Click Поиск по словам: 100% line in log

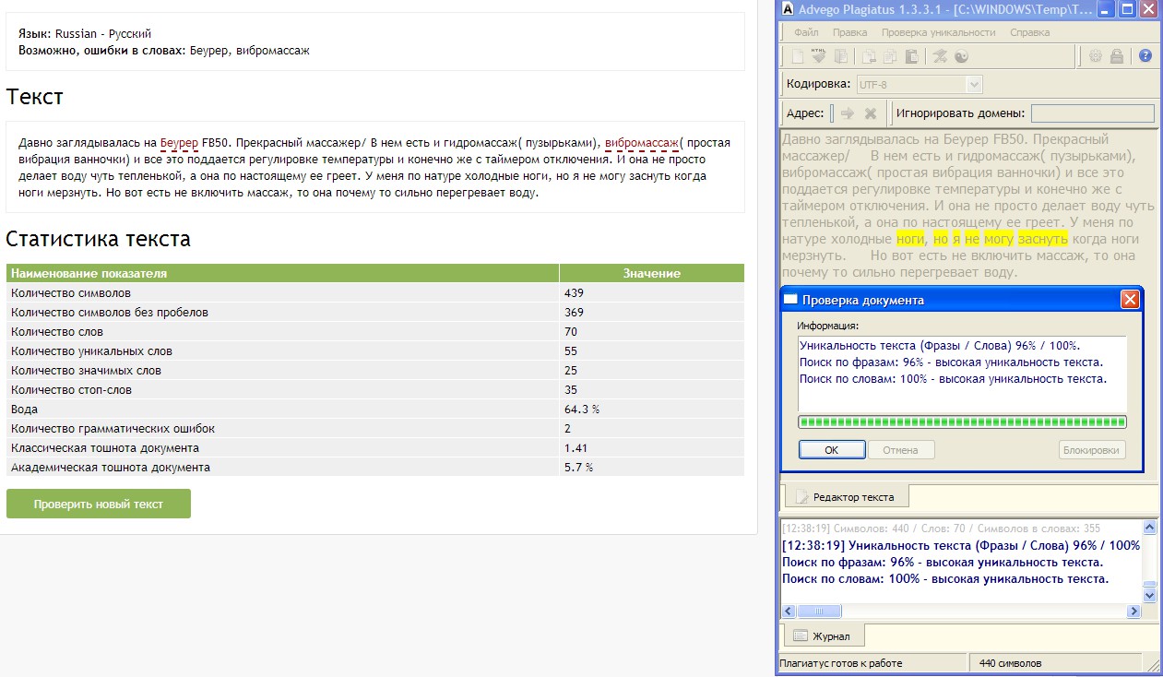945,578
